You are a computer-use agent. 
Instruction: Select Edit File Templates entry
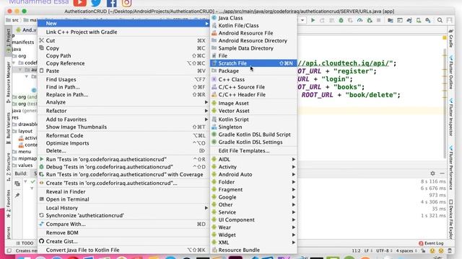pos(253,150)
